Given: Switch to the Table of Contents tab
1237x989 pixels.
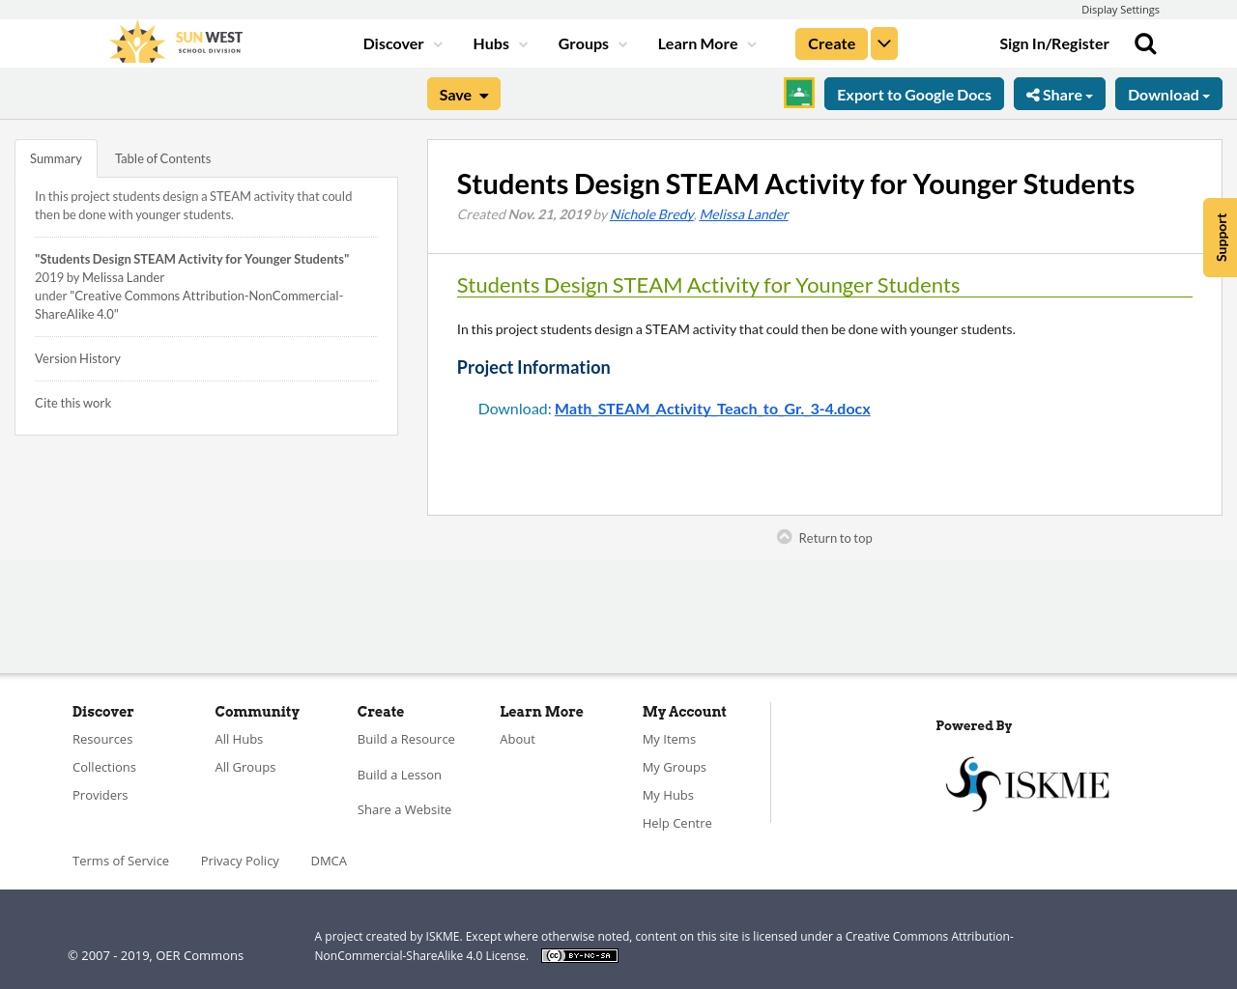Looking at the screenshot, I should tap(162, 156).
